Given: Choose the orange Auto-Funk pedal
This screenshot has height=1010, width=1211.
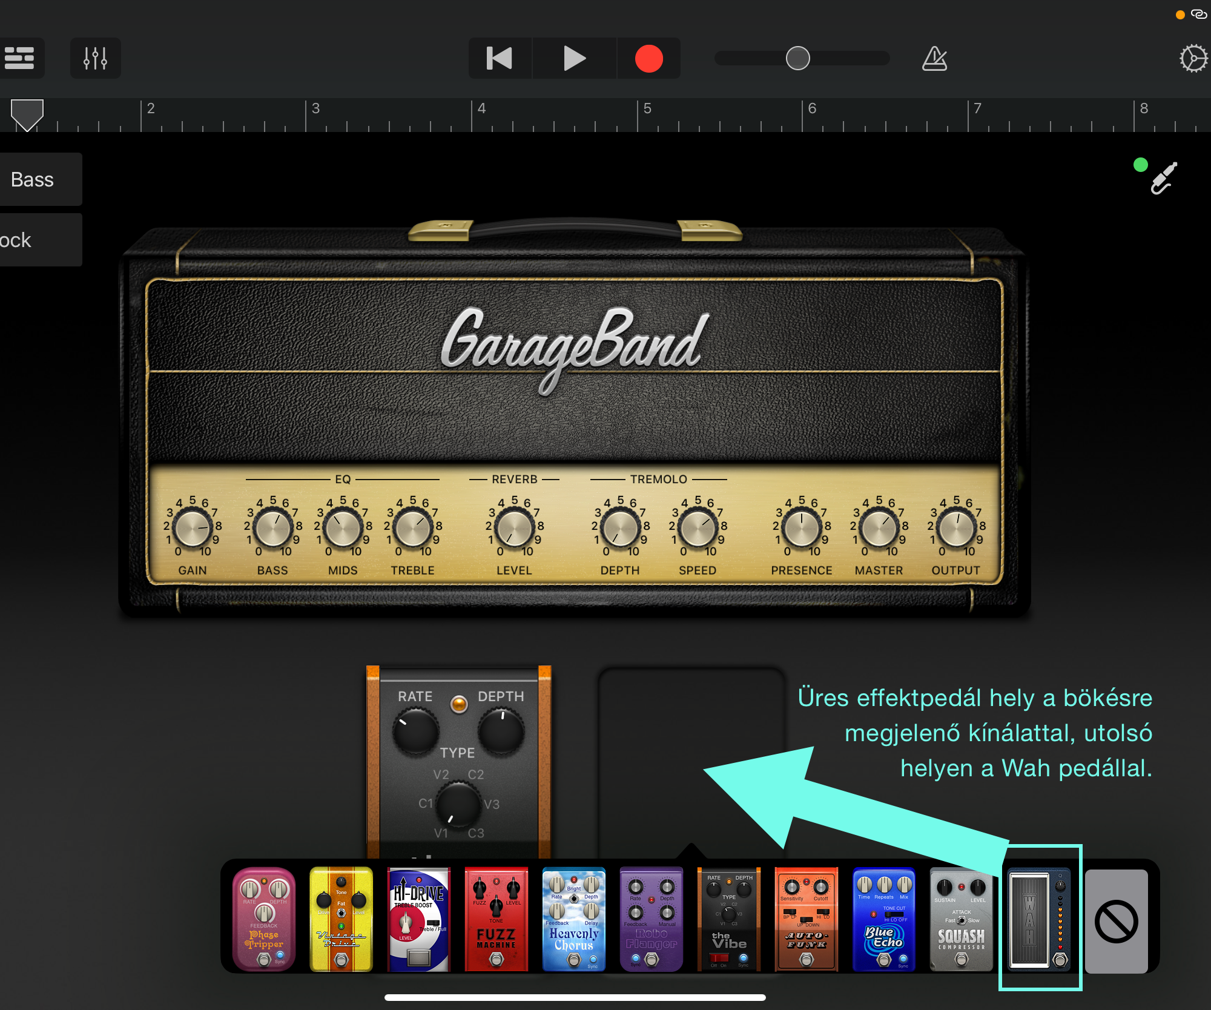Looking at the screenshot, I should tap(807, 919).
